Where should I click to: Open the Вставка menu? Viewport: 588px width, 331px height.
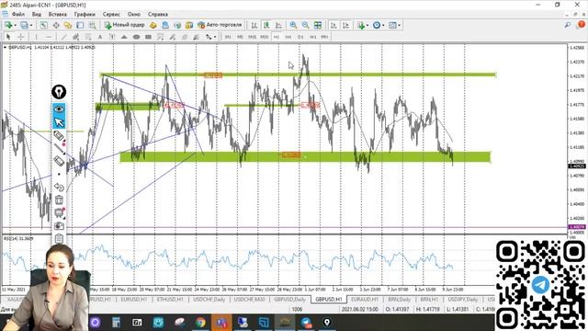57,15
